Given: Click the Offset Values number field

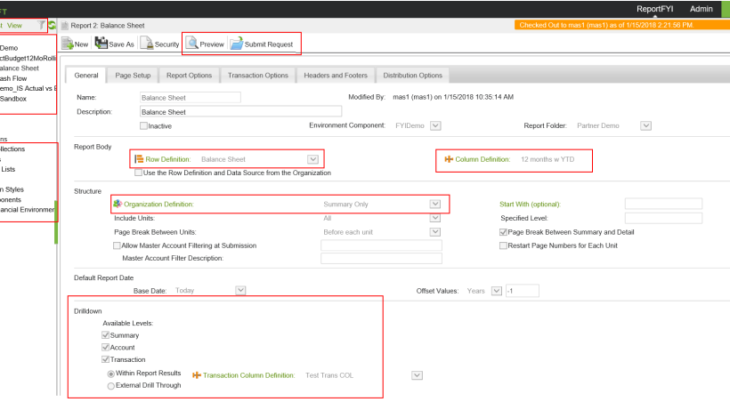Looking at the screenshot, I should [523, 291].
